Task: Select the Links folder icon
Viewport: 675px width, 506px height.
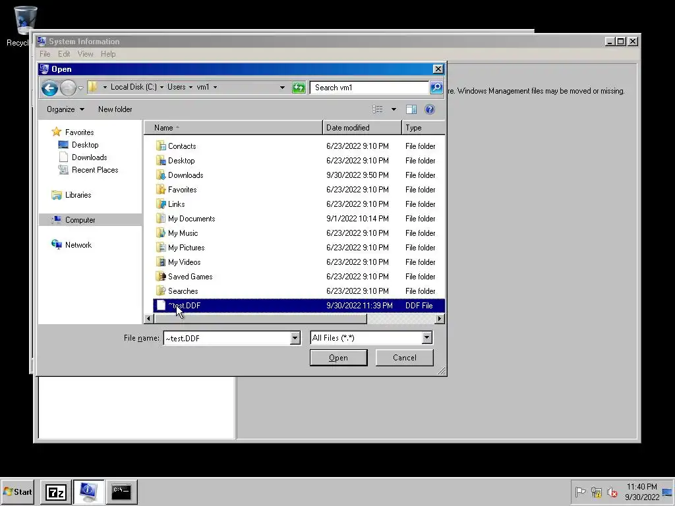Action: tap(161, 204)
